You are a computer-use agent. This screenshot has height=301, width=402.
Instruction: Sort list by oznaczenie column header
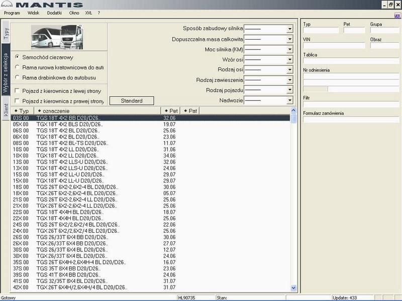97,111
